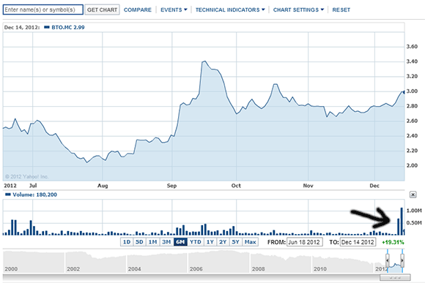Screen dimensions: 425x283
Task: Click the Oct label on the x-axis
Action: (236, 186)
